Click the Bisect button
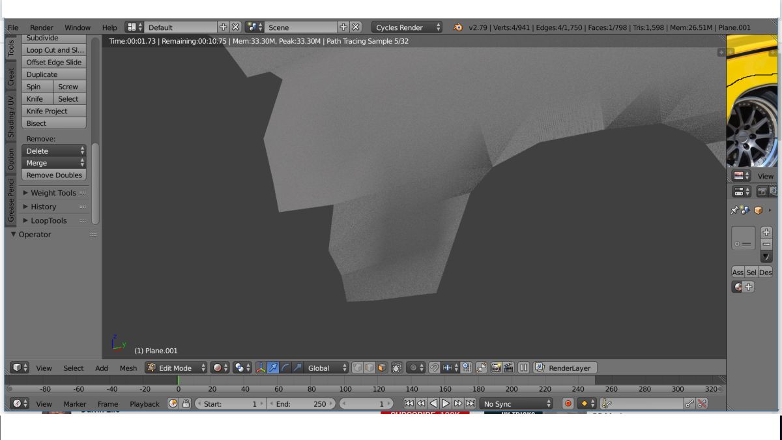Screen dimensions: 782x440 pyautogui.click(x=54, y=123)
